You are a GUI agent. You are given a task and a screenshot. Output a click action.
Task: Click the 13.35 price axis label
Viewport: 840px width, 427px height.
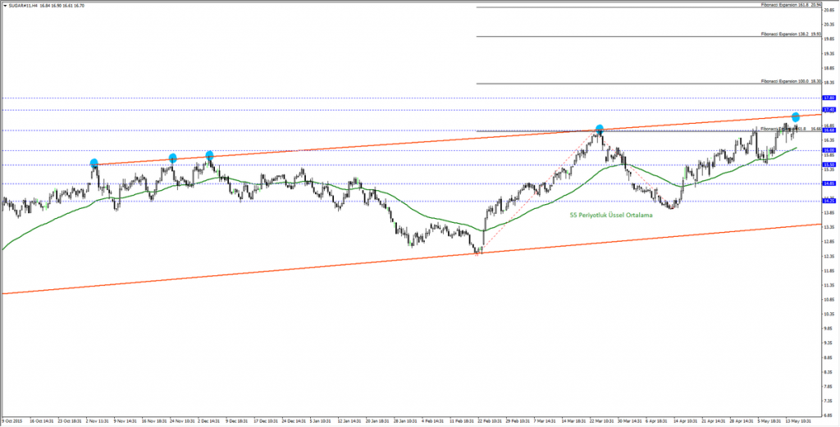[x=829, y=227]
